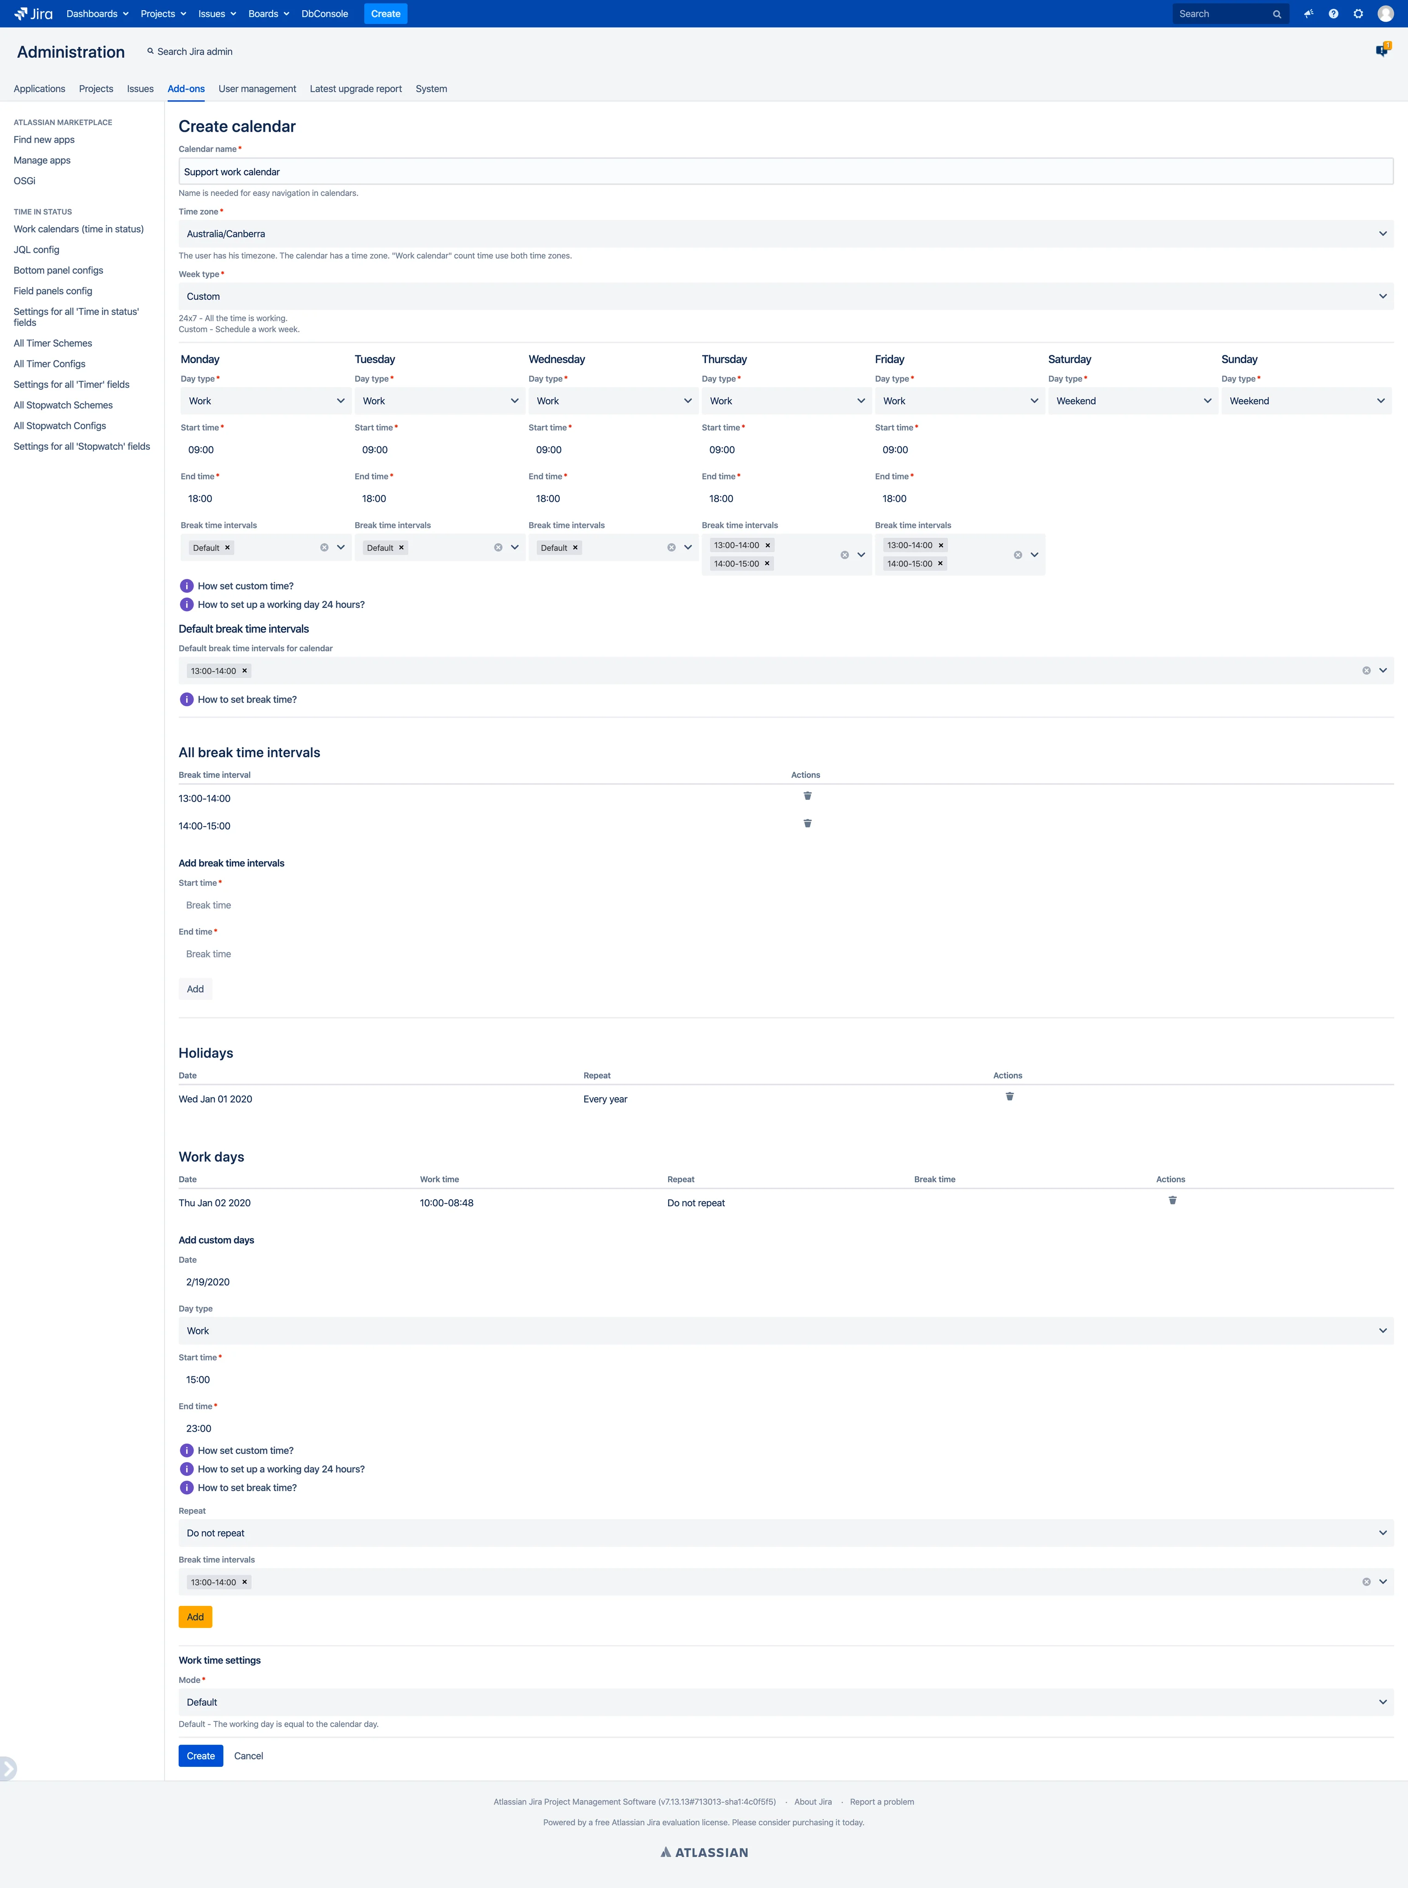The height and width of the screenshot is (1888, 1408).
Task: Click the yellow Add button for custom days
Action: point(195,1617)
